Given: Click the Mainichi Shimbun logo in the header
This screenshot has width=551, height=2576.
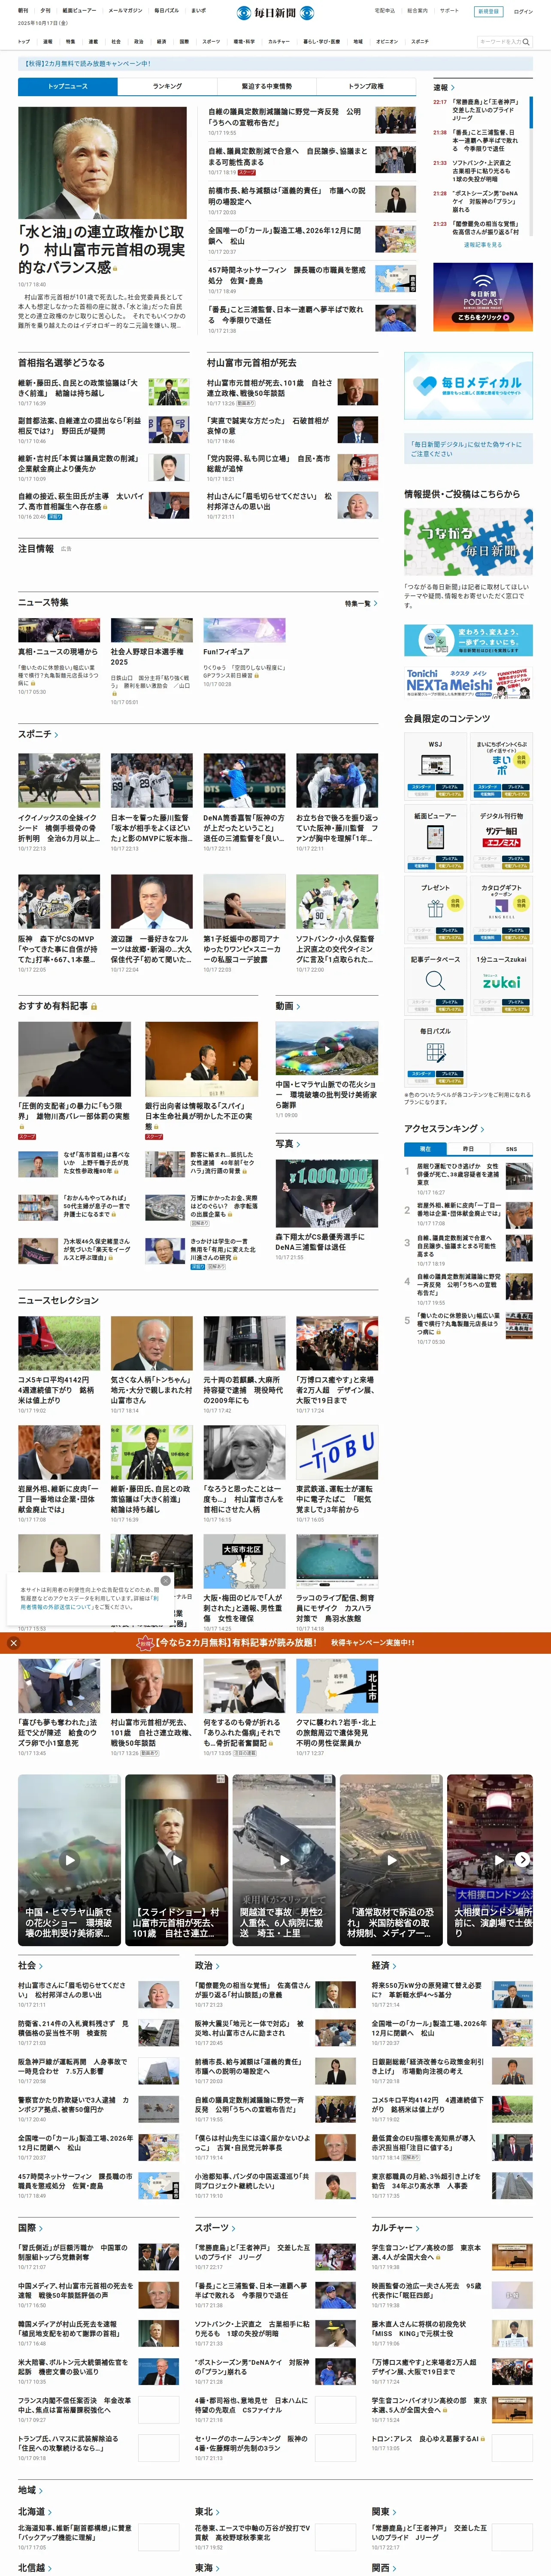Looking at the screenshot, I should 275,13.
